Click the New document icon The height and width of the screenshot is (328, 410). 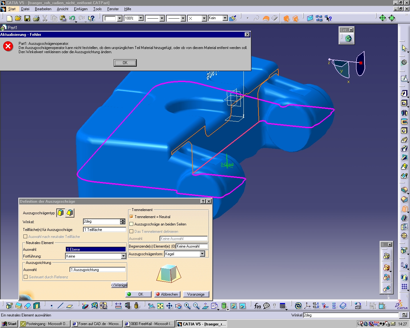[9, 18]
